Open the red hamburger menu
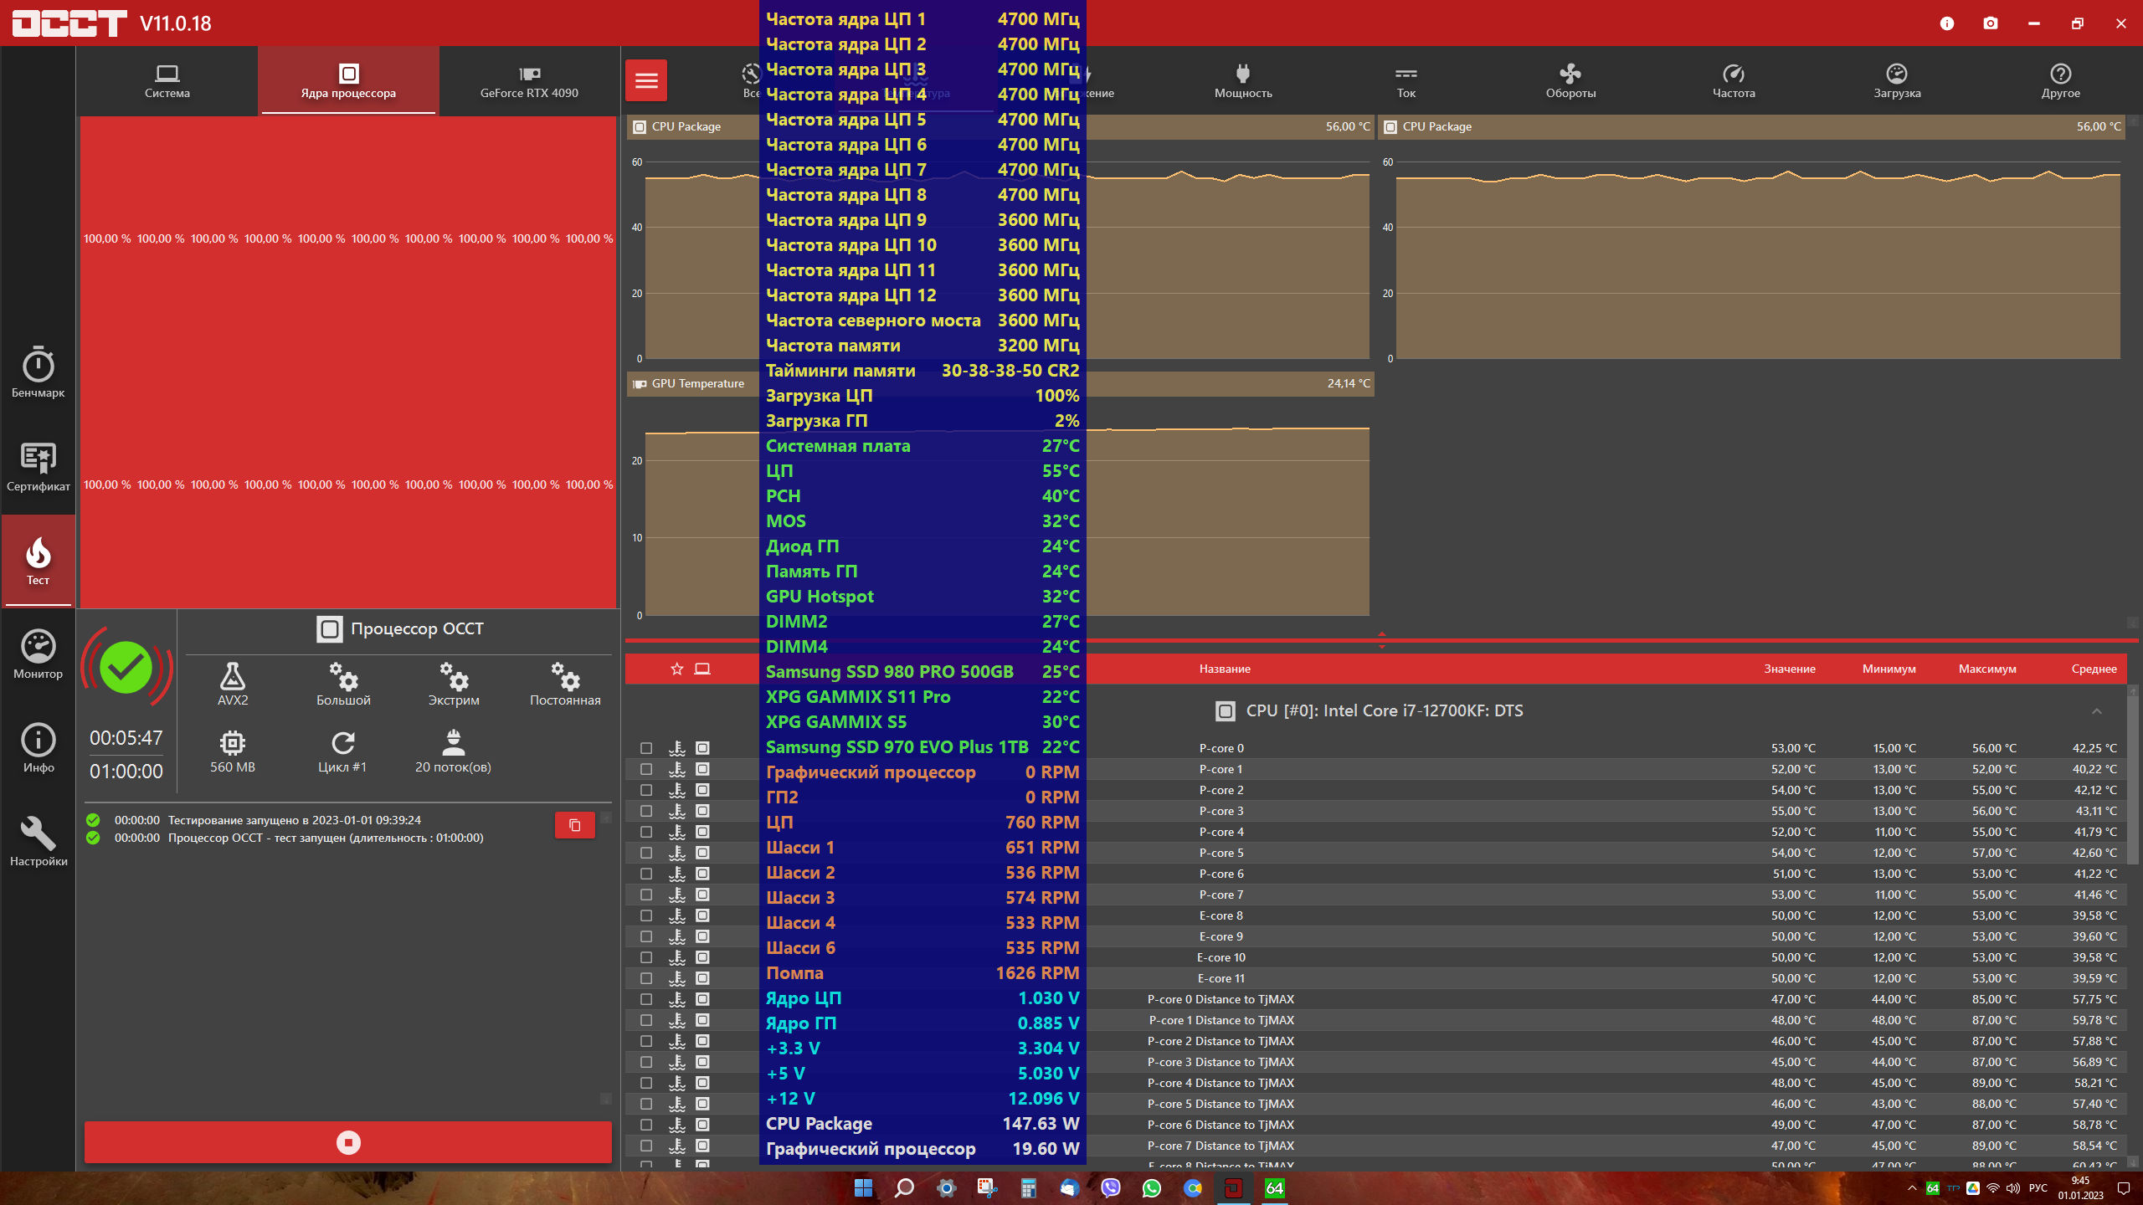 click(x=646, y=80)
